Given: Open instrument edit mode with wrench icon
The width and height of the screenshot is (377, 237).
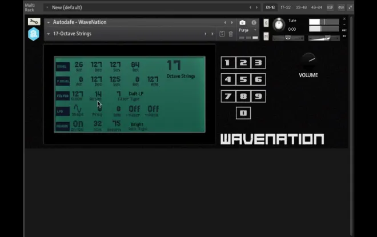Looking at the screenshot, I should tap(34, 22).
